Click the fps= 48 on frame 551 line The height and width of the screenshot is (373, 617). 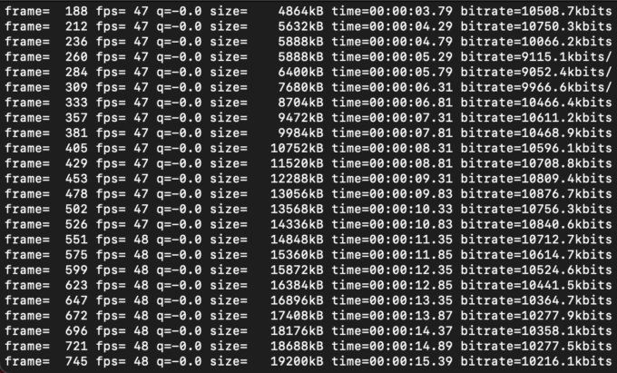coord(122,240)
